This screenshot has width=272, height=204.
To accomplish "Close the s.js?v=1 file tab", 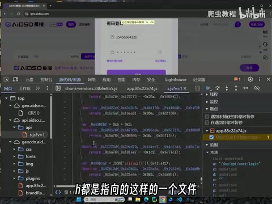I will pos(185,88).
